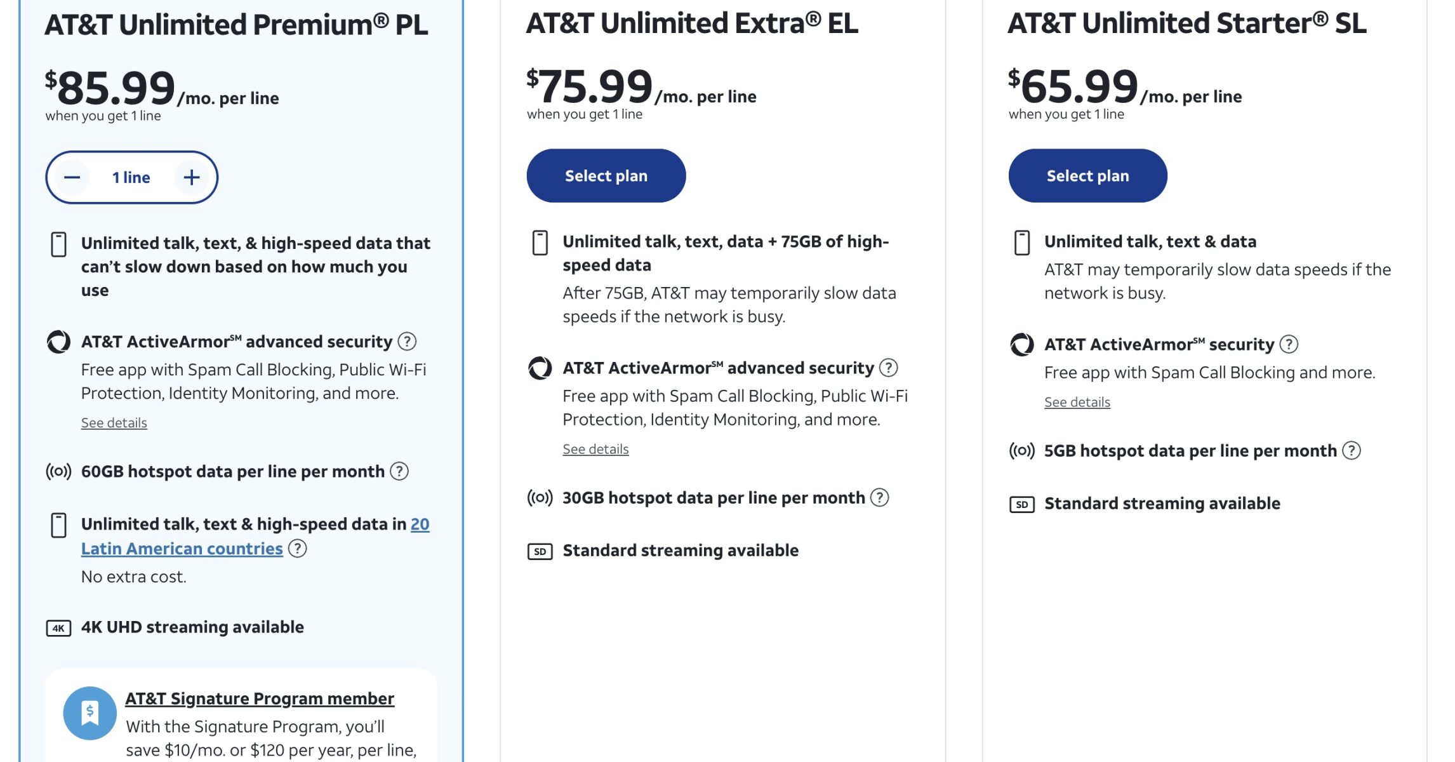Click the AT&T Unlimited Premium PL heading
1455x762 pixels.
click(236, 25)
